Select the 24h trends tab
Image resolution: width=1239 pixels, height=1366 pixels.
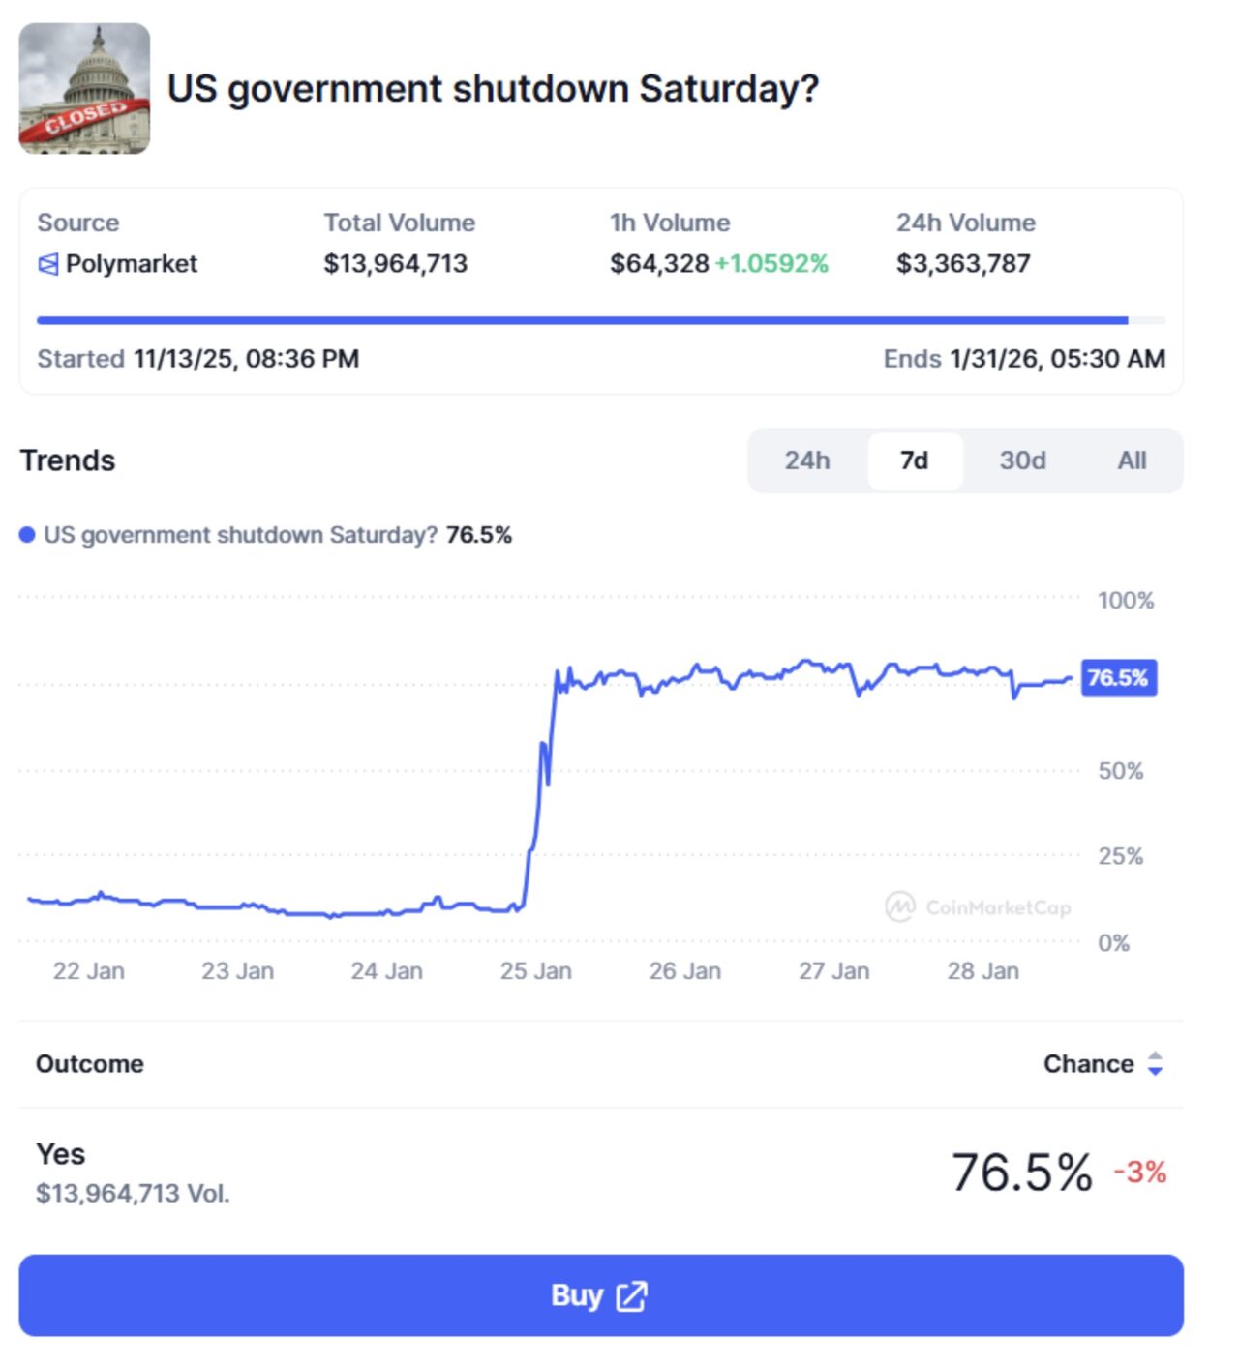(806, 460)
